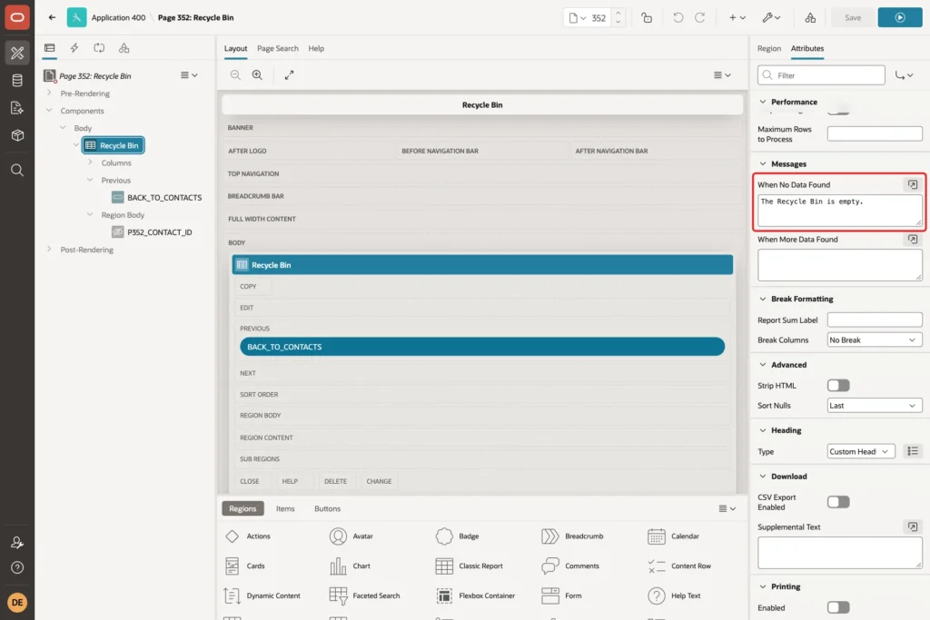Toggle the Printing Enabled switch

point(838,607)
